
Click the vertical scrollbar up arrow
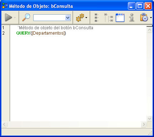coord(149,30)
